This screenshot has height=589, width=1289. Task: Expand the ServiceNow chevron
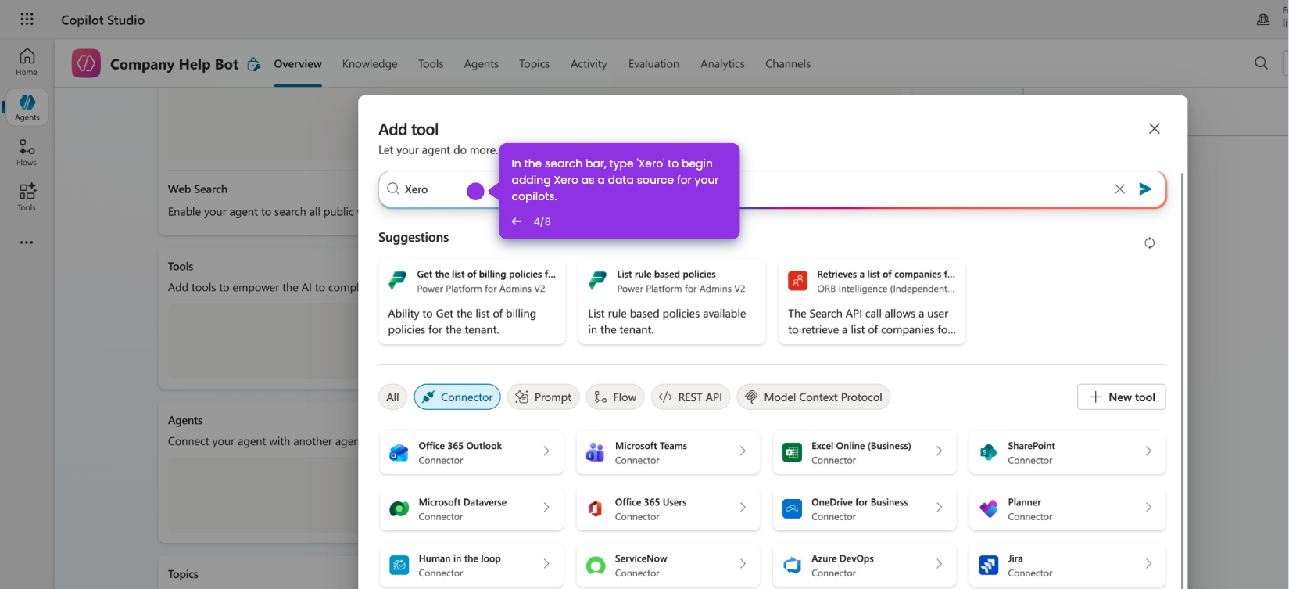tap(743, 564)
